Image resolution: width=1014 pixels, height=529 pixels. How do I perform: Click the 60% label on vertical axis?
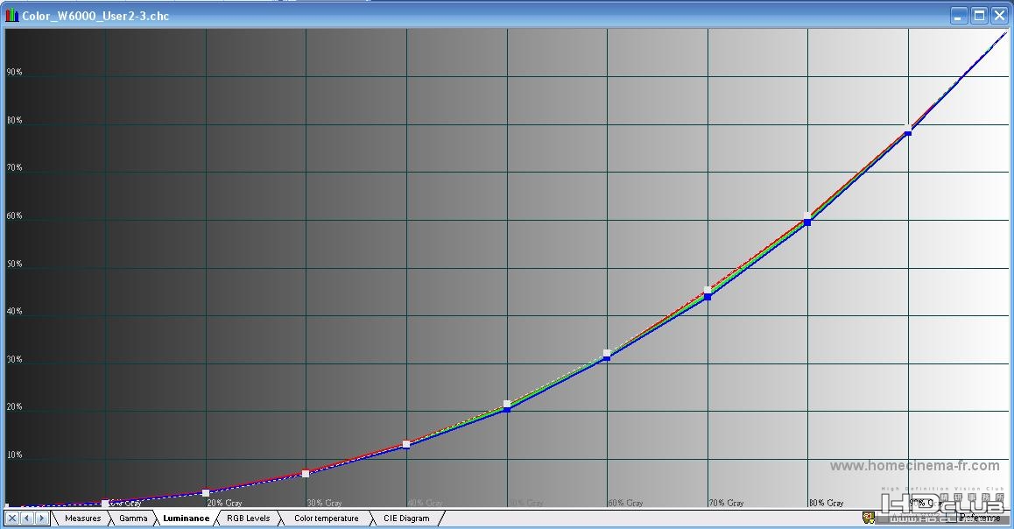(x=14, y=215)
